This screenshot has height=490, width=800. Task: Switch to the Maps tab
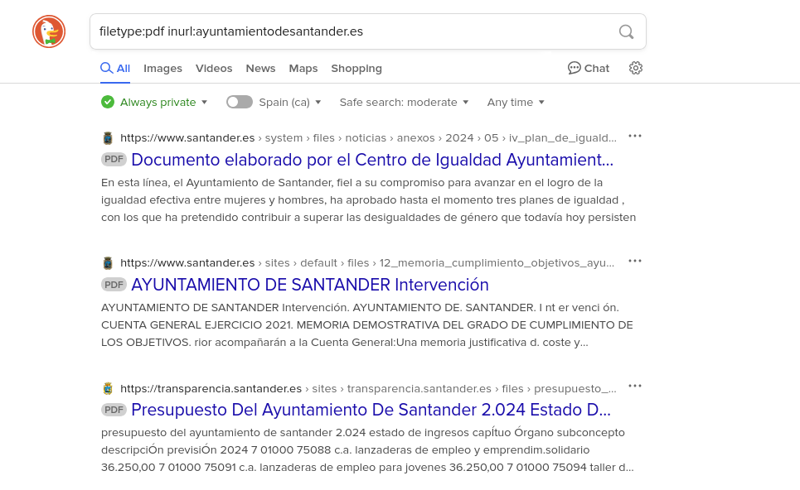point(303,68)
